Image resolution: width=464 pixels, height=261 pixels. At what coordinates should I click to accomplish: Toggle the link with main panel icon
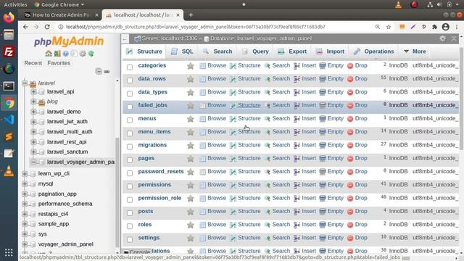coord(107,72)
